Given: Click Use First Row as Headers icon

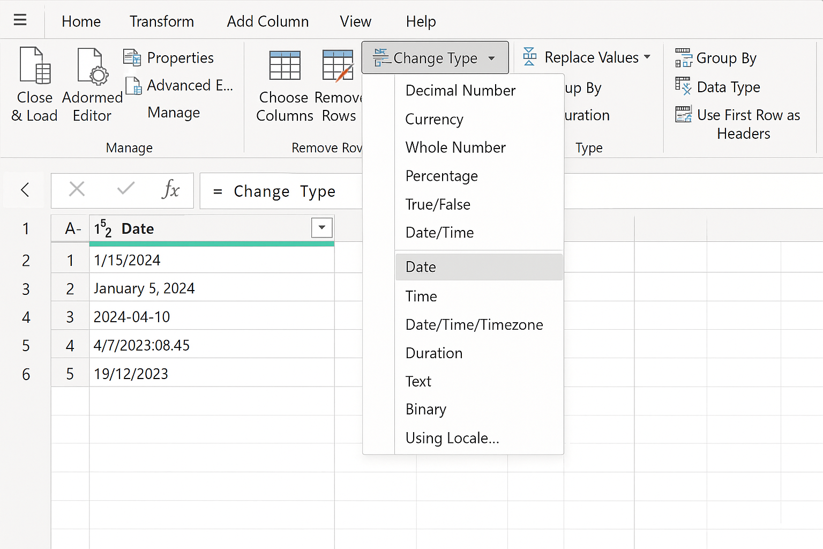Looking at the screenshot, I should (683, 114).
